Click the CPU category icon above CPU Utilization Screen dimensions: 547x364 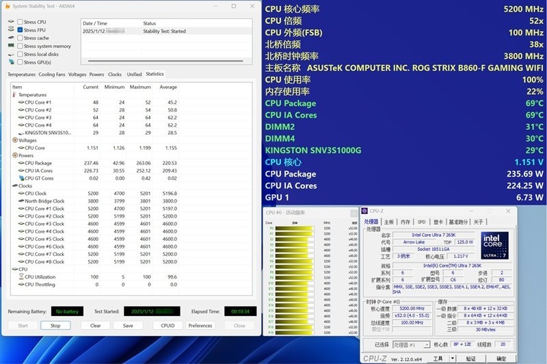tap(15, 269)
